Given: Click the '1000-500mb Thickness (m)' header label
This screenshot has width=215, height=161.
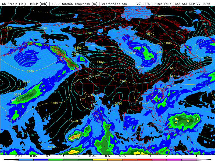Looking at the screenshot, I should tap(75, 4).
